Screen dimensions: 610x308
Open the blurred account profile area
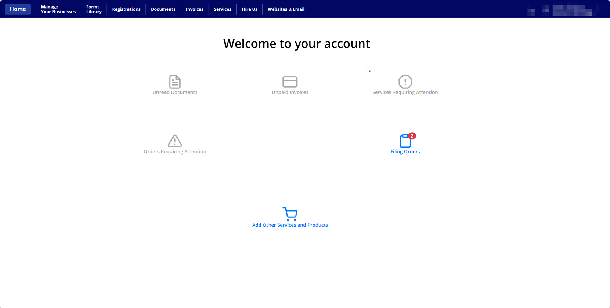coord(563,10)
